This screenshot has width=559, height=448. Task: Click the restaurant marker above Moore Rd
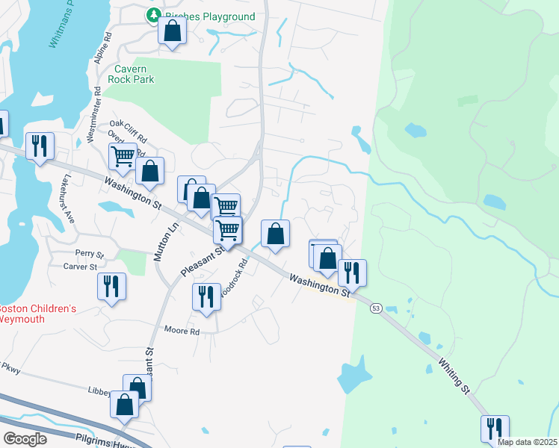point(206,296)
